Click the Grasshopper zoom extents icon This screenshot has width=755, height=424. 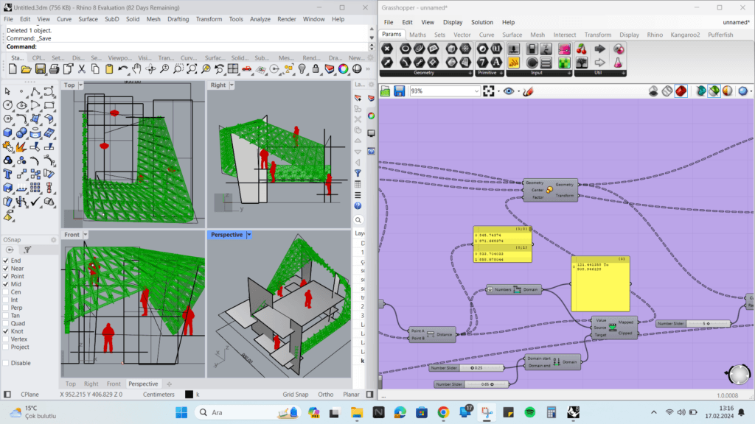tap(489, 91)
